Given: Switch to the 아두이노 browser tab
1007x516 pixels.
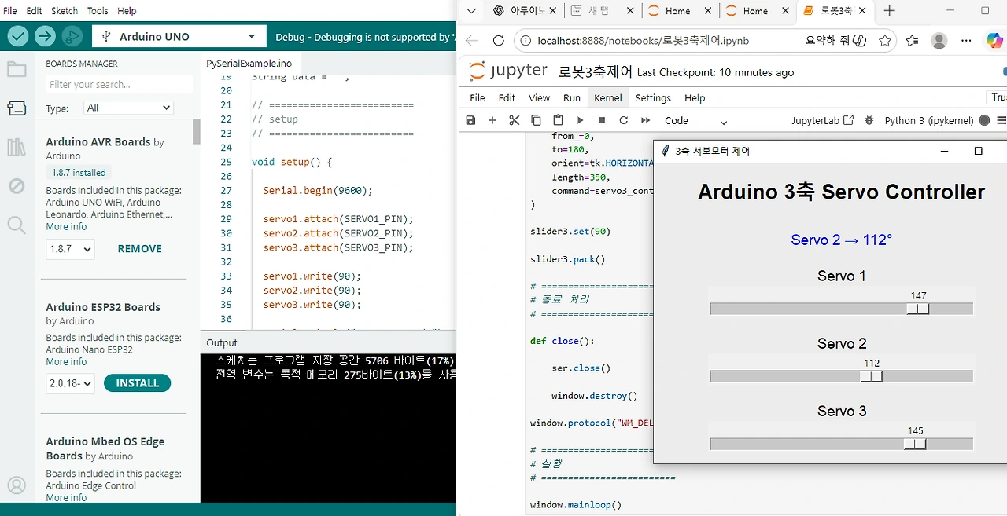Looking at the screenshot, I should click(x=525, y=10).
